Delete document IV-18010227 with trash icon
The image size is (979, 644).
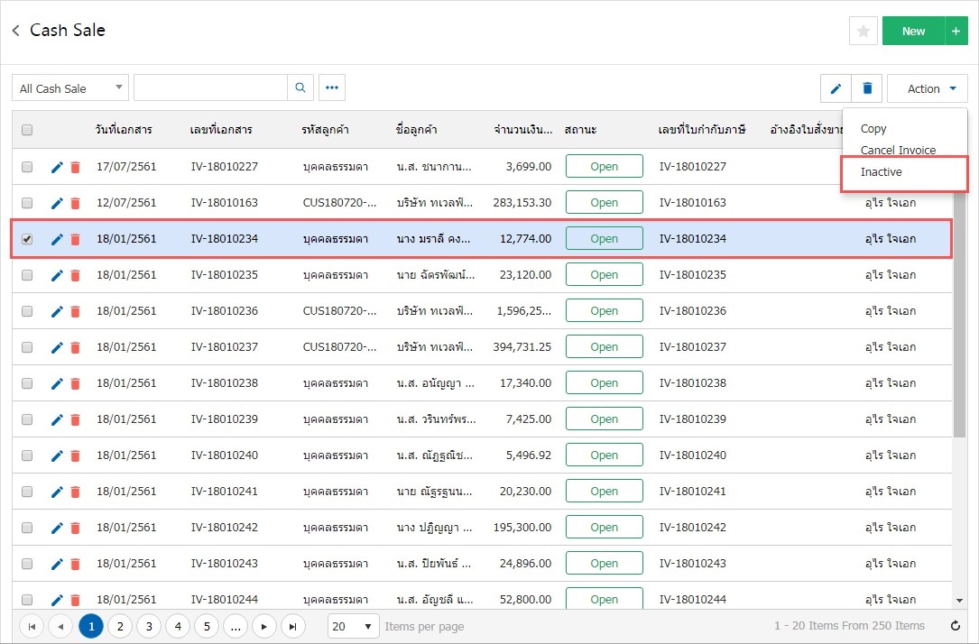(x=76, y=167)
